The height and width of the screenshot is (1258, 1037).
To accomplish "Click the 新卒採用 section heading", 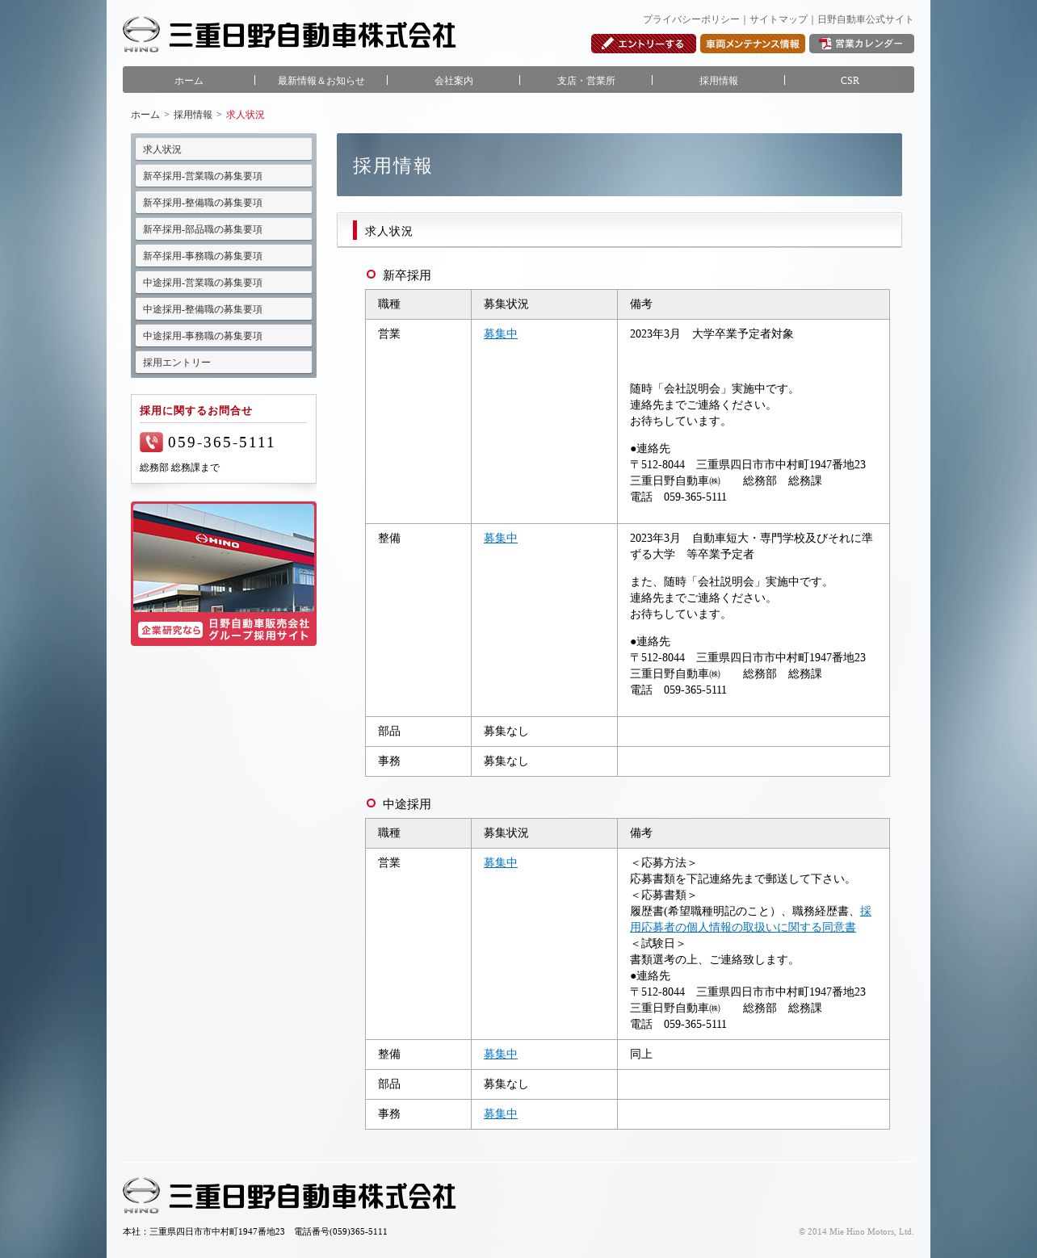I will click(407, 275).
